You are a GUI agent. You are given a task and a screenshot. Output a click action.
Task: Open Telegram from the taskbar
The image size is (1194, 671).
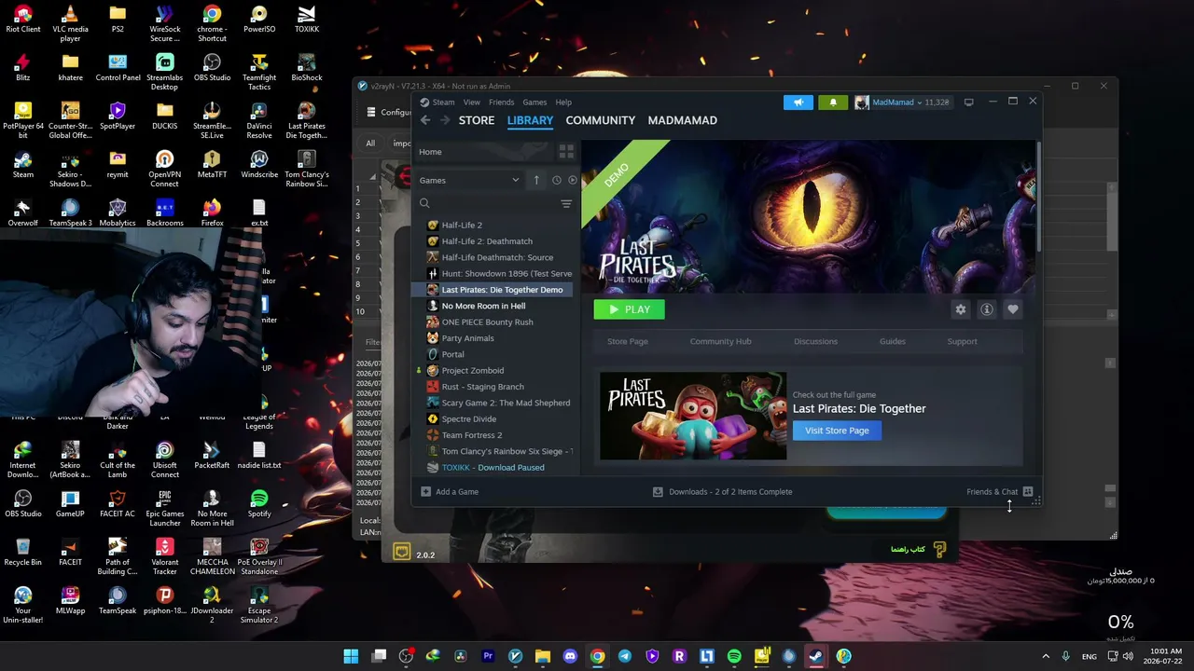click(625, 656)
